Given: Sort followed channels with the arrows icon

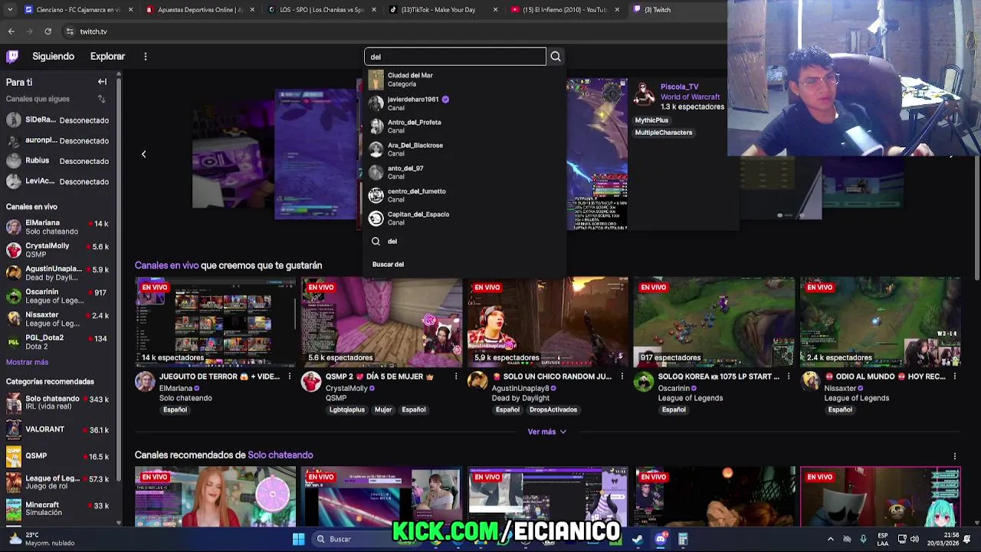Looking at the screenshot, I should (x=101, y=99).
